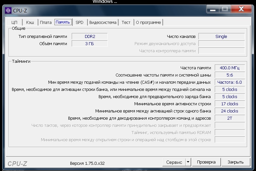Screen dimensions: 256x171
Task: Click the Тип оперативной памяти label
Action: coord(43,37)
